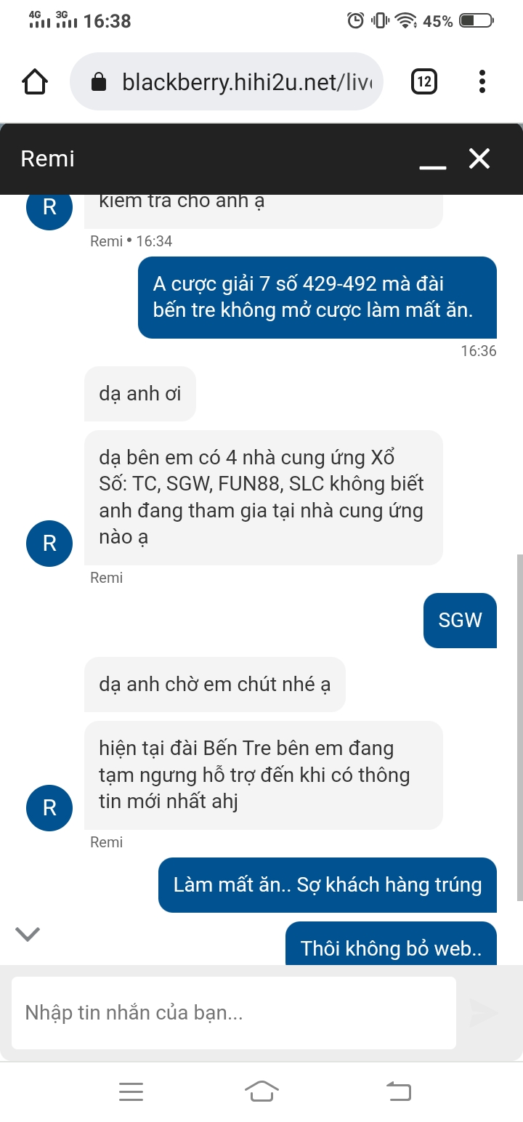The width and height of the screenshot is (523, 1122).
Task: Click the message input field
Action: coord(234,1013)
